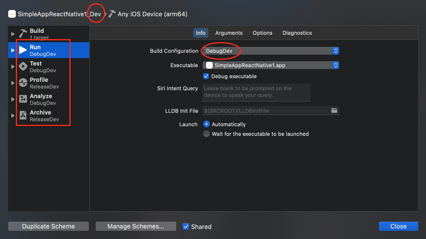Select 'Wait for the executable to be launched'
426x239 pixels.
click(x=206, y=134)
